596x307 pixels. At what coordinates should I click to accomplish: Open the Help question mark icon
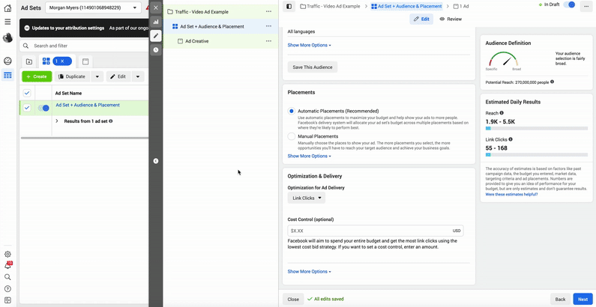7,288
